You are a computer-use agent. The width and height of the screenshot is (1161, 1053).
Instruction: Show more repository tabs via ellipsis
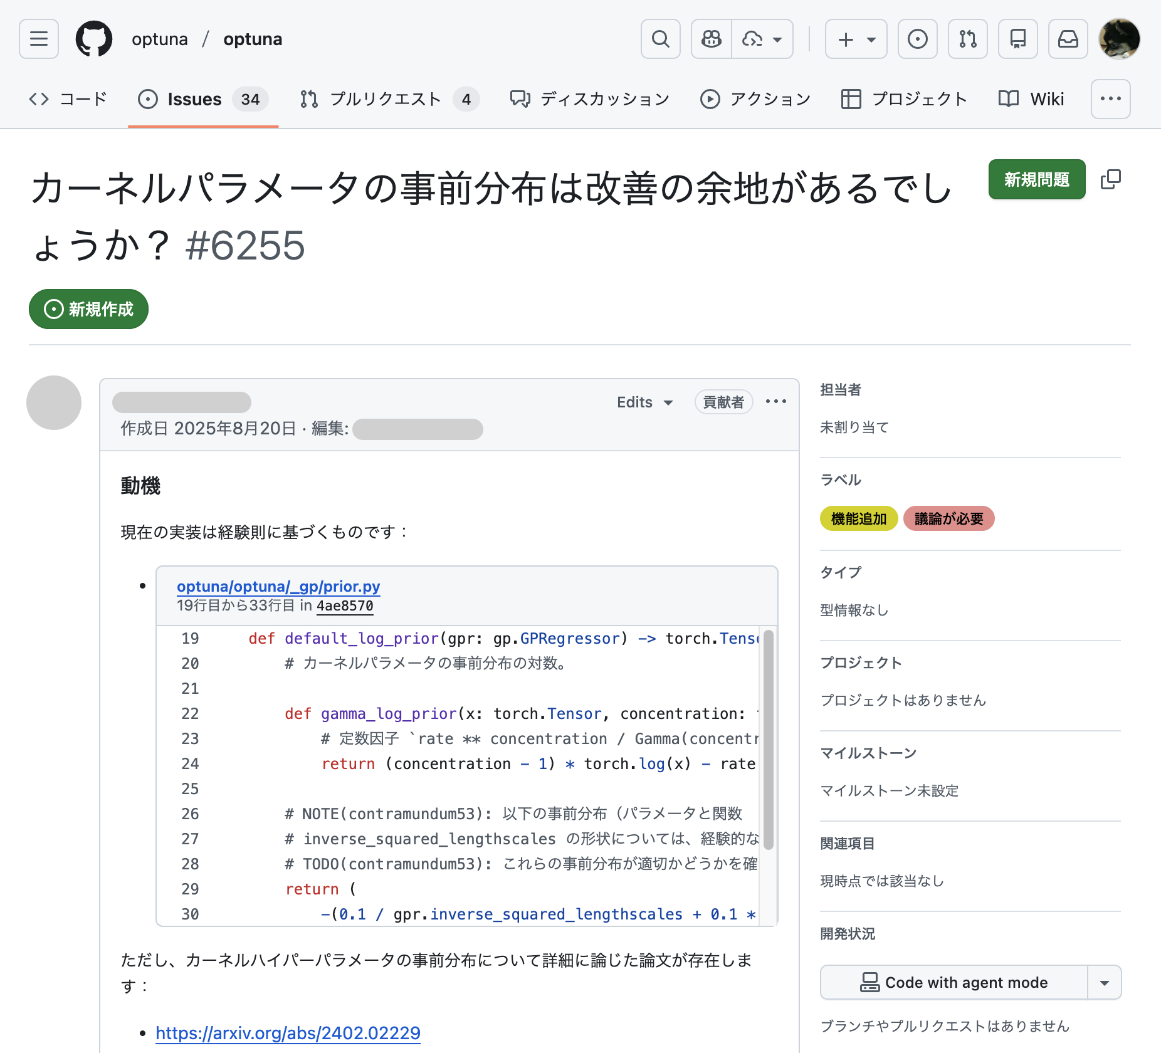pos(1111,99)
